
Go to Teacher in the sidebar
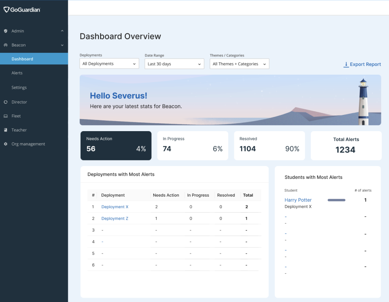[19, 130]
